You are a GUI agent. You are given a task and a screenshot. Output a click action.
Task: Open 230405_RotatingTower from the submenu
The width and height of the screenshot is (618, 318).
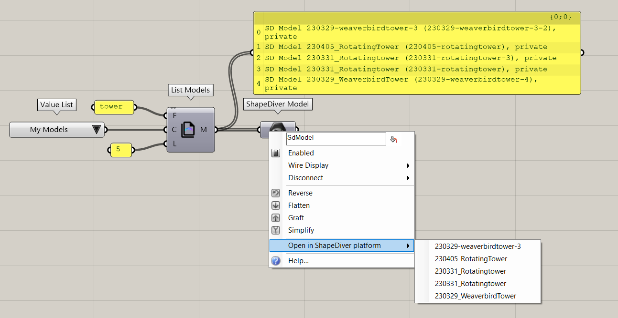point(471,259)
